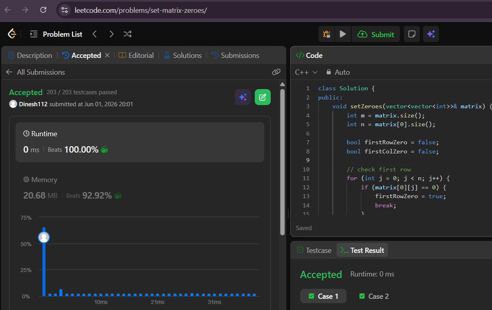Image resolution: width=492 pixels, height=310 pixels.
Task: Select Case 2 result
Action: tap(374, 296)
